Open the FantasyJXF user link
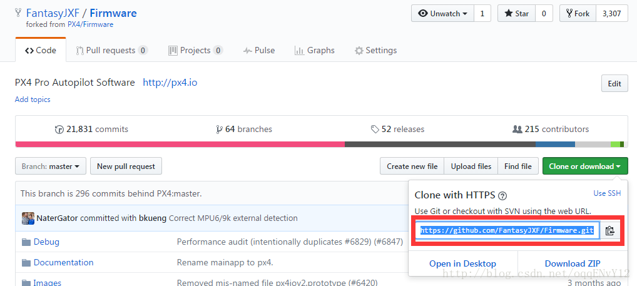This screenshot has width=637, height=286. coord(53,13)
